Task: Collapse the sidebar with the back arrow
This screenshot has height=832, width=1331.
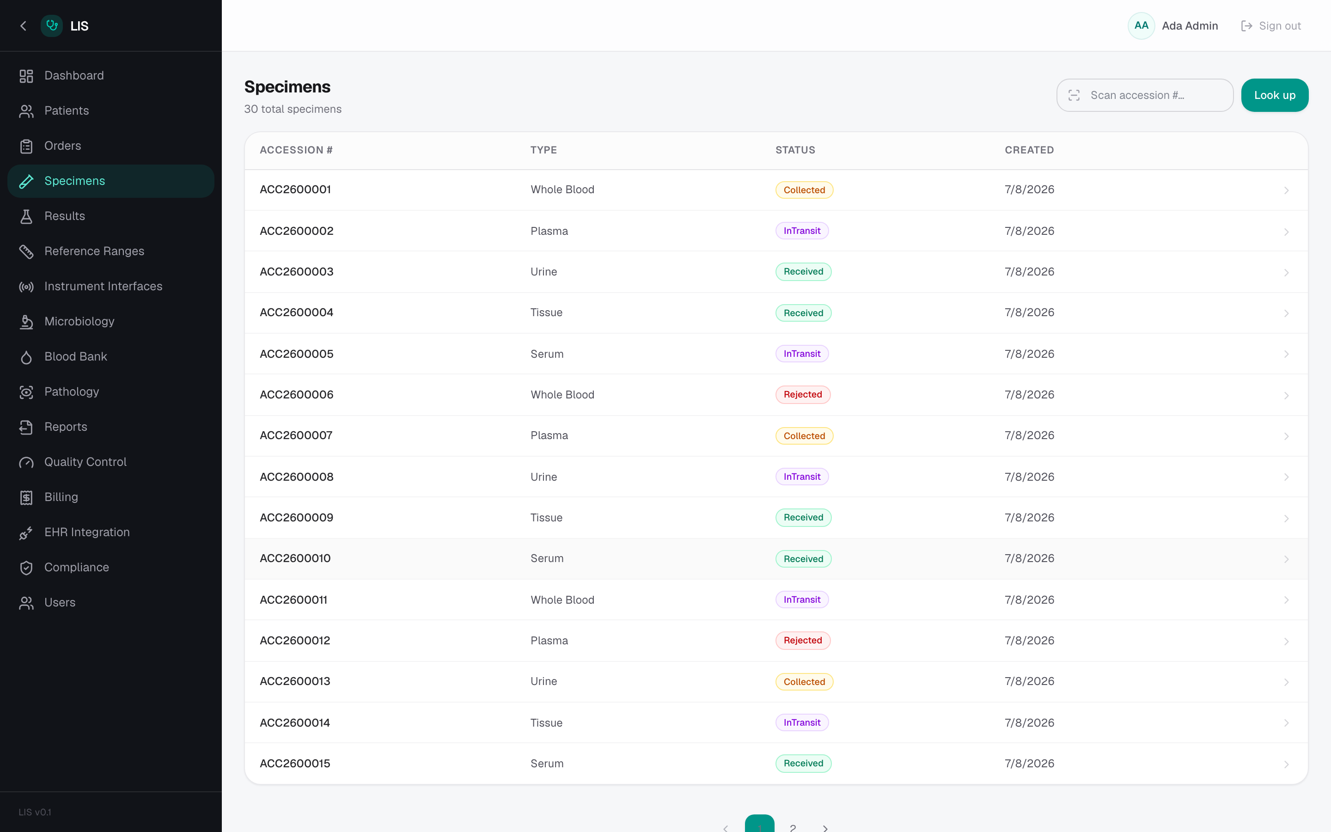Action: pos(23,26)
